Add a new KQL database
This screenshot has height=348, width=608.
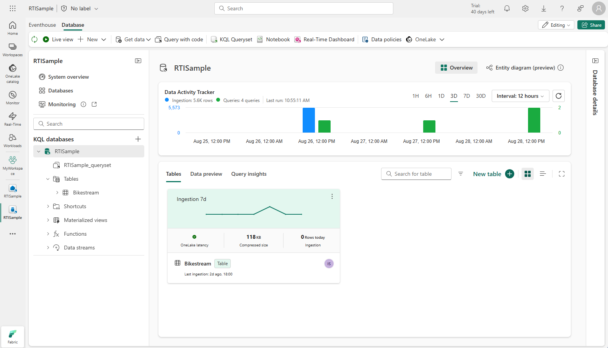pos(138,139)
